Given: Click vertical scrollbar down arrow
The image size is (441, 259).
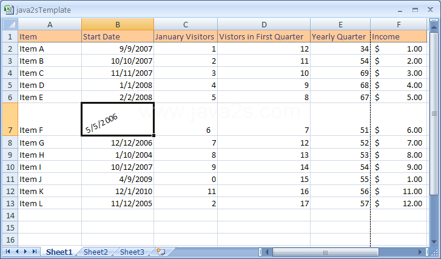Looking at the screenshot, I should click(434, 241).
